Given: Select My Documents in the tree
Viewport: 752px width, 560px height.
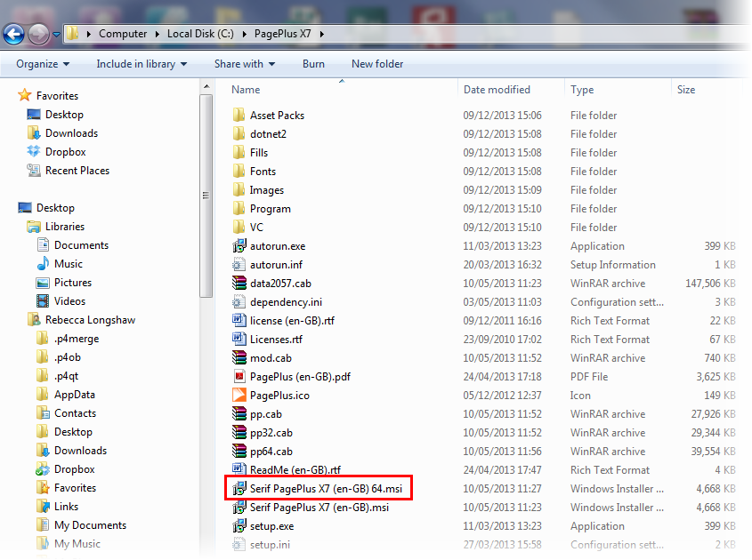Looking at the screenshot, I should tap(90, 525).
